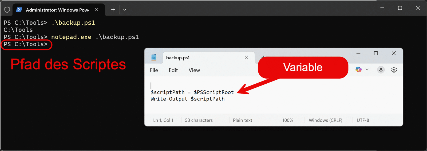Open a new terminal tab with plus button

coord(113,10)
